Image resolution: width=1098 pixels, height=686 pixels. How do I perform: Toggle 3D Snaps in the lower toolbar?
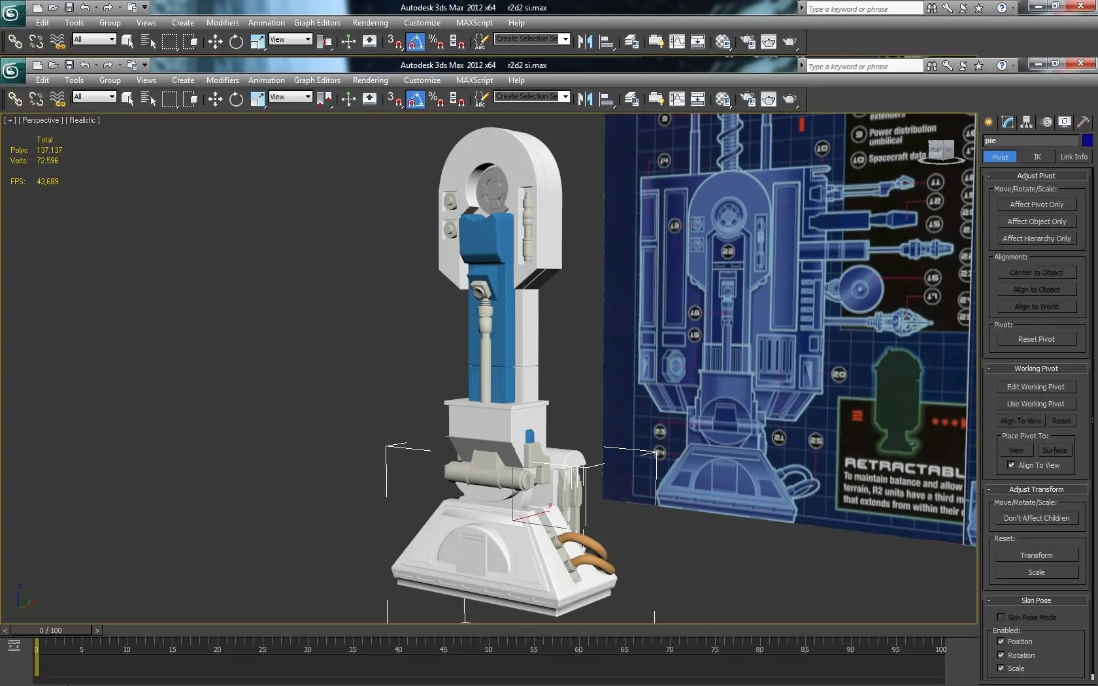[x=394, y=99]
